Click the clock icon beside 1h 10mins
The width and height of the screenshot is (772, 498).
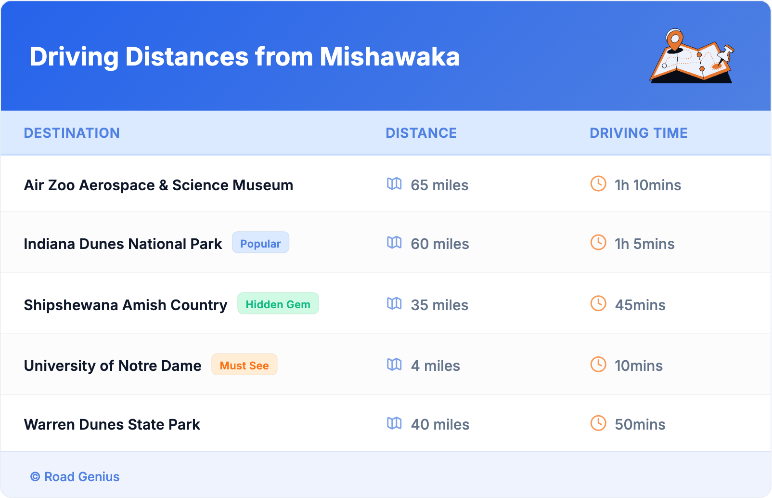point(598,184)
